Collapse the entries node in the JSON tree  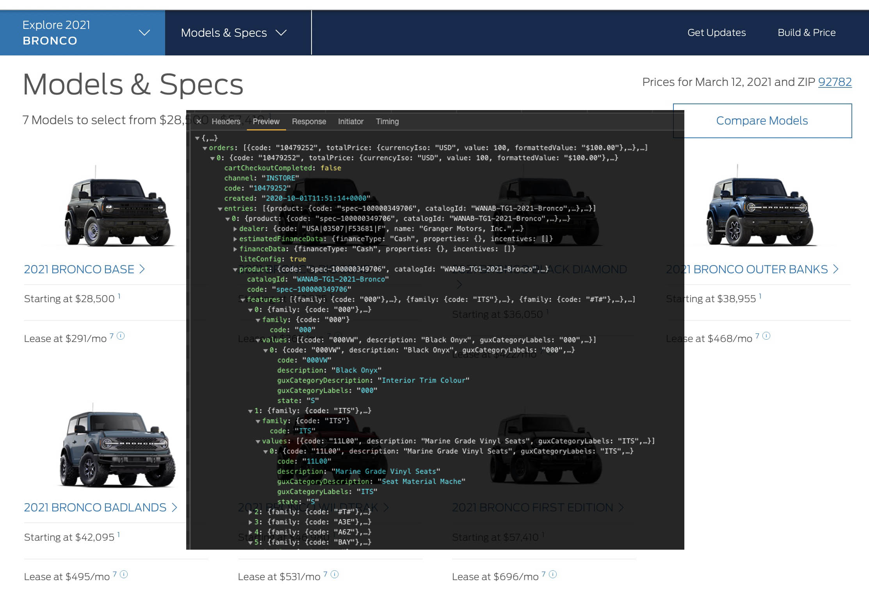[221, 208]
